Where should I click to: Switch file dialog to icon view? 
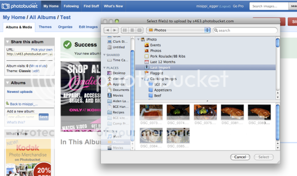click(x=125, y=30)
